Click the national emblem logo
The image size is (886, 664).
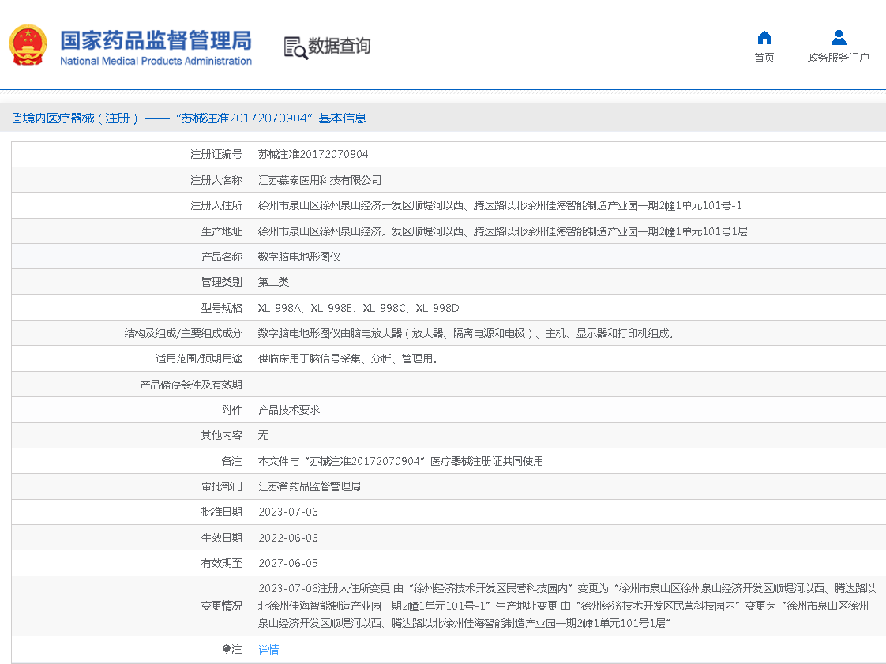coord(28,46)
